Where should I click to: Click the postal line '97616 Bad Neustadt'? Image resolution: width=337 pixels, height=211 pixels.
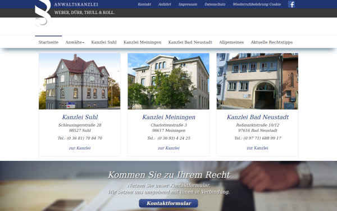coord(257,131)
